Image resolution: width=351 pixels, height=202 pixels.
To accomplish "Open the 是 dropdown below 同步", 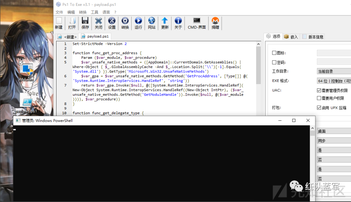I will point(334,150).
